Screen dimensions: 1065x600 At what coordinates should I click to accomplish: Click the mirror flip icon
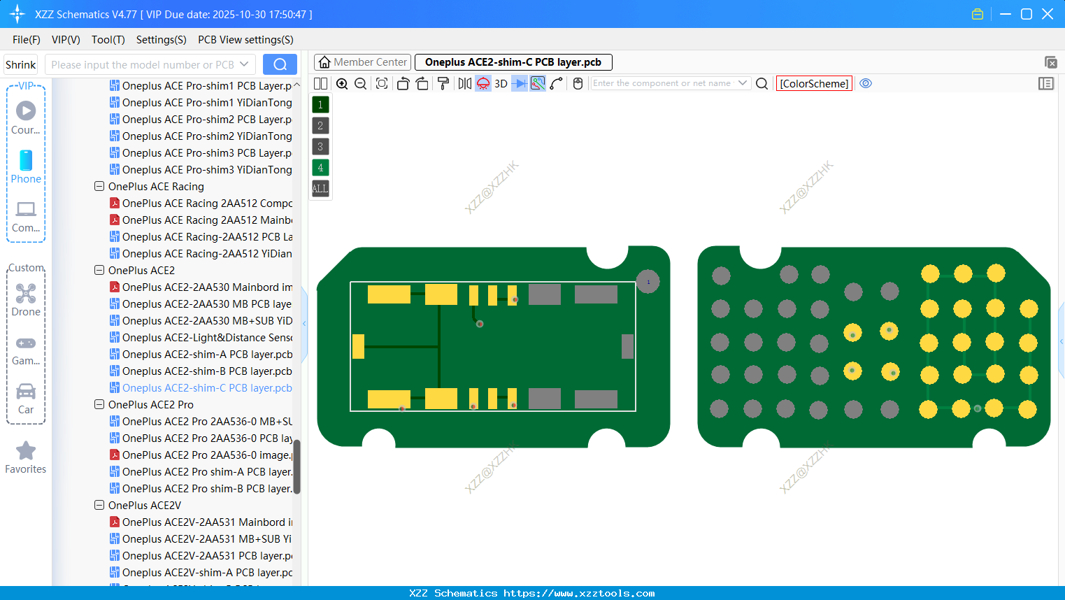click(x=464, y=83)
